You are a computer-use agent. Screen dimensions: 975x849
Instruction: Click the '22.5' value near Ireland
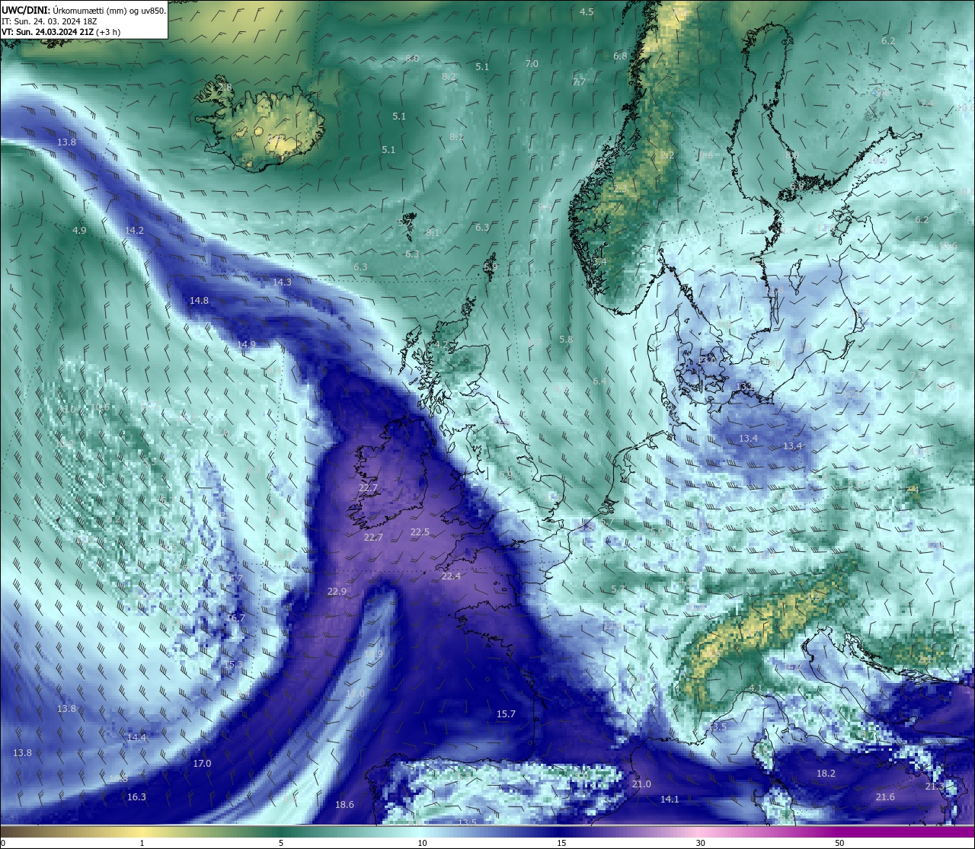[x=420, y=532]
